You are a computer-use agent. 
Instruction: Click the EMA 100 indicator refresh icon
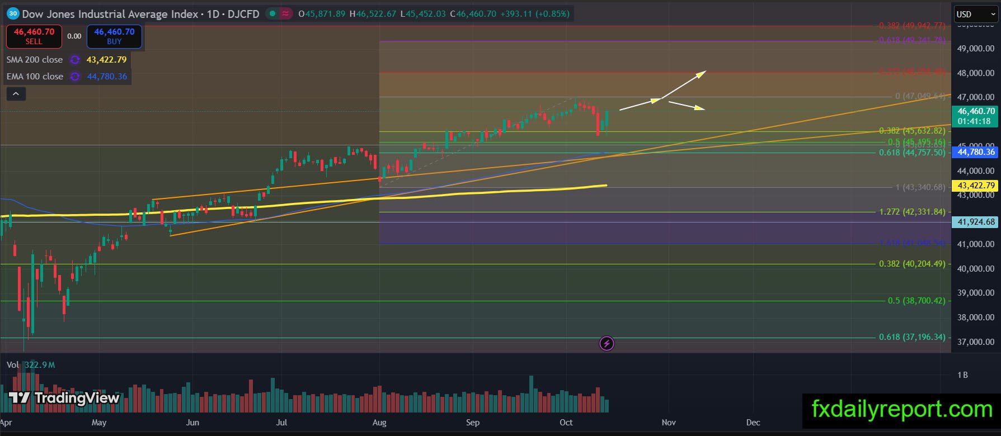pos(74,77)
